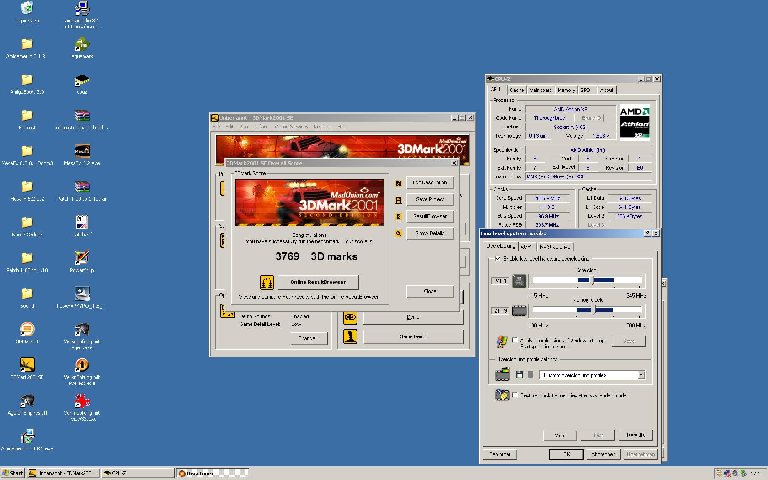Click the Game Demo button

413,336
